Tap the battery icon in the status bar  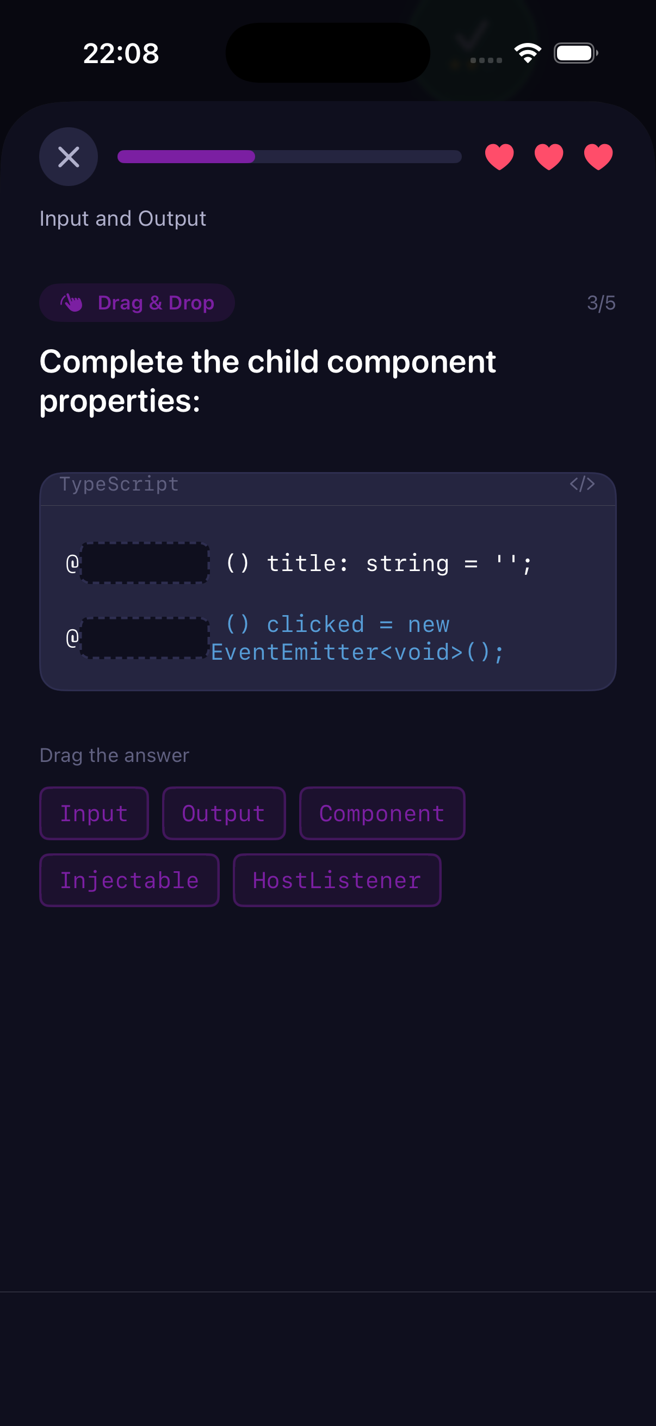[x=575, y=53]
